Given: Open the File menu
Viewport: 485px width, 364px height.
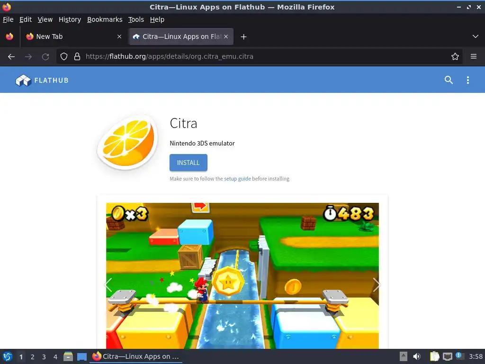Looking at the screenshot, I should click(x=8, y=19).
